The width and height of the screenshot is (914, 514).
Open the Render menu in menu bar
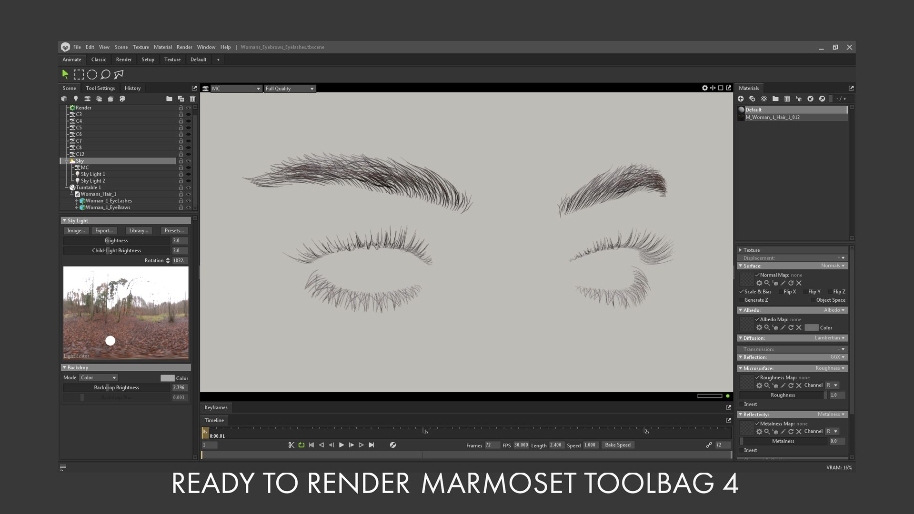[184, 47]
